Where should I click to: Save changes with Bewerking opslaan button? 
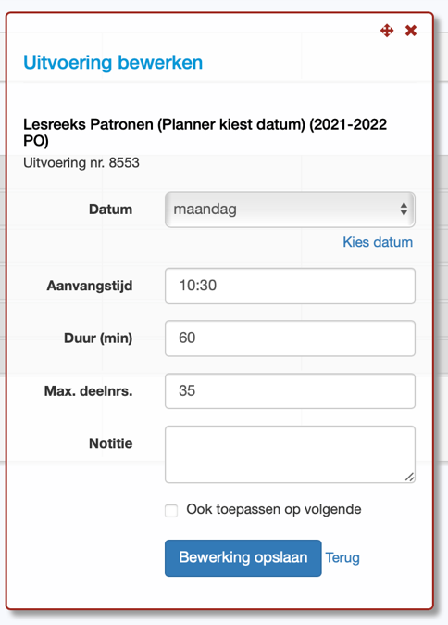pyautogui.click(x=243, y=558)
